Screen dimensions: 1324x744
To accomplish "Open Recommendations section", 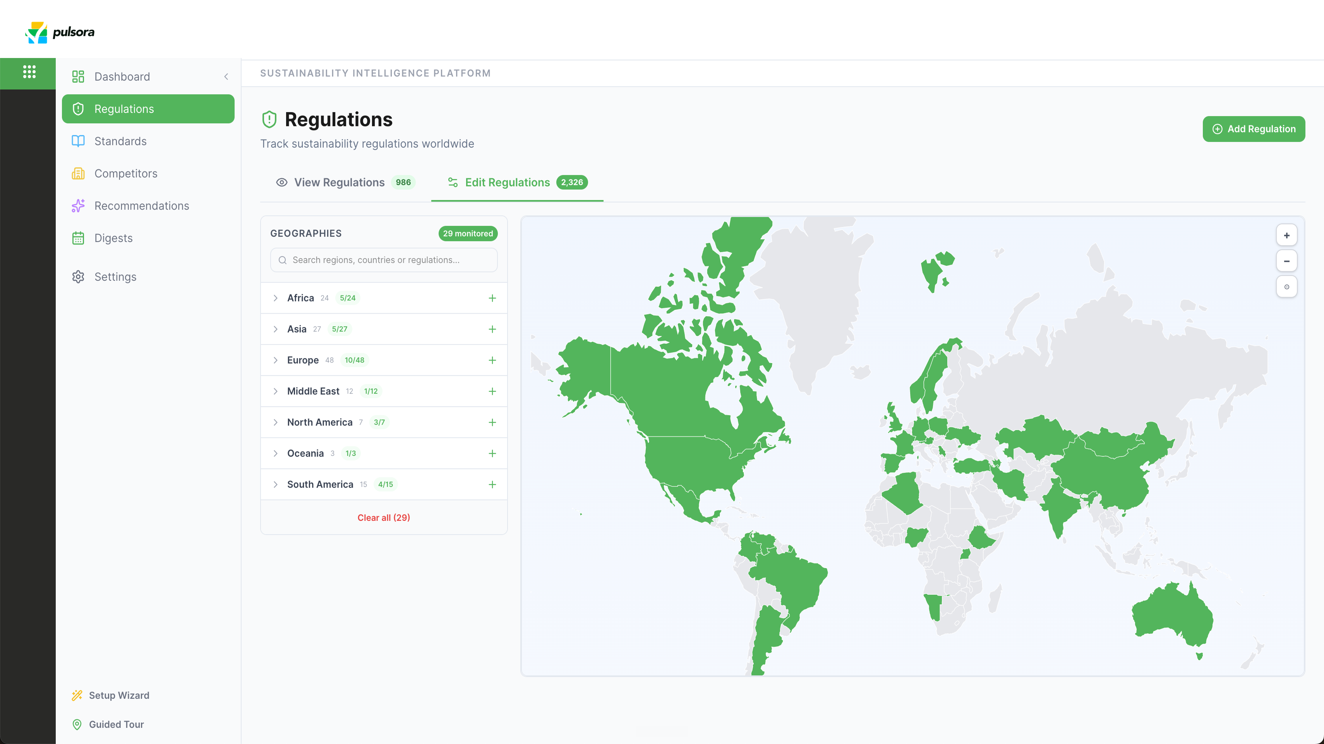I will click(x=148, y=206).
